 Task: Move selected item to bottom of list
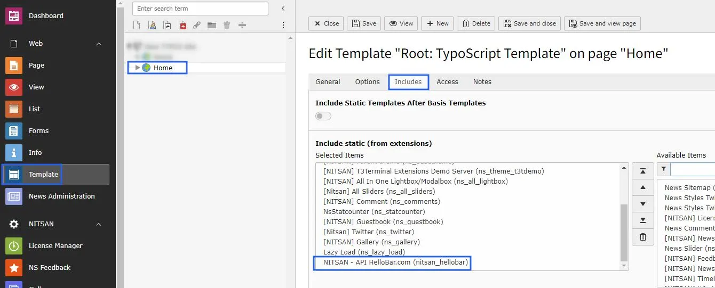[x=643, y=220]
